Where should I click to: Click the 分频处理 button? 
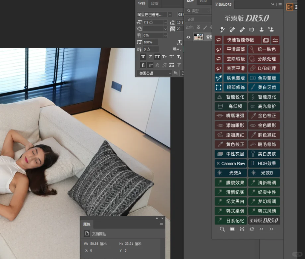point(264,59)
